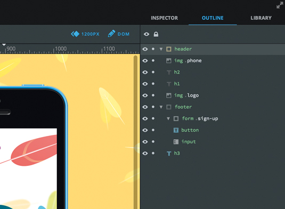
Task: Select the h1 label in outline
Action: [177, 84]
